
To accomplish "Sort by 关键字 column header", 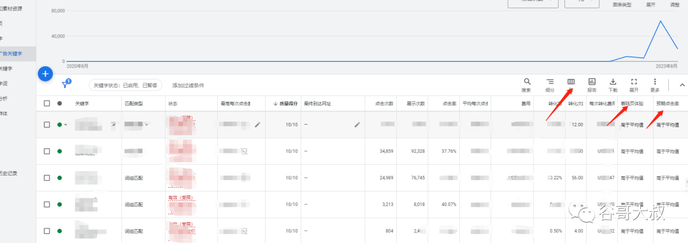I will tap(82, 104).
